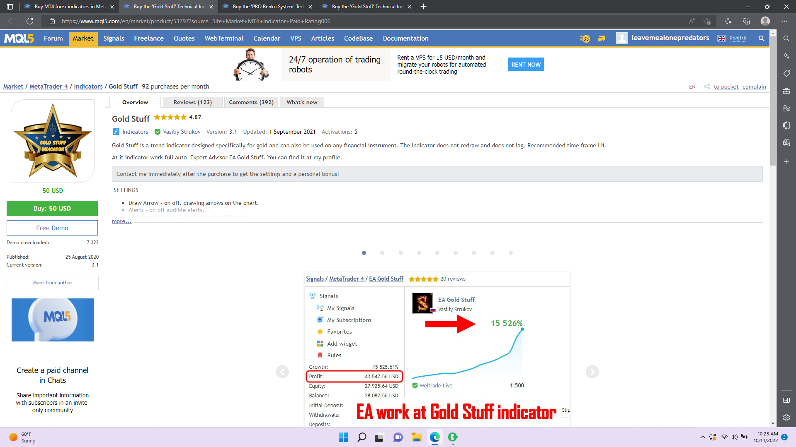This screenshot has width=796, height=447.
Task: Open the chat messages bubble icon
Action: (602, 38)
